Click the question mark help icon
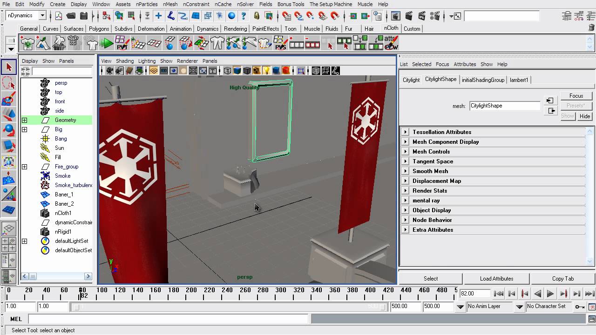Viewport: 596px width, 335px height. click(x=244, y=16)
